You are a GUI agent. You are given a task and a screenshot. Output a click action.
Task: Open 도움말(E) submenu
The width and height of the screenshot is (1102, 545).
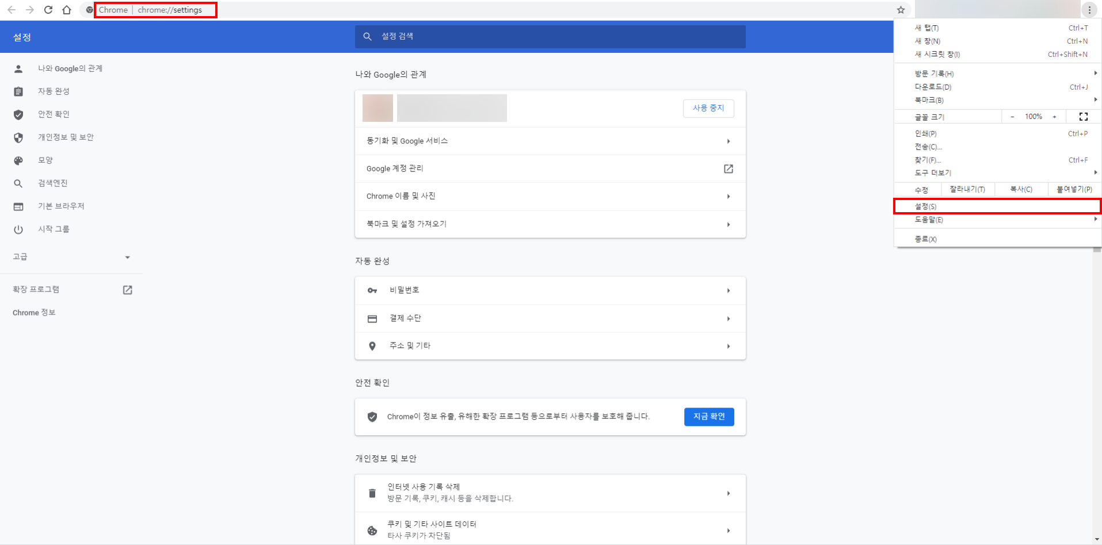pyautogui.click(x=997, y=220)
